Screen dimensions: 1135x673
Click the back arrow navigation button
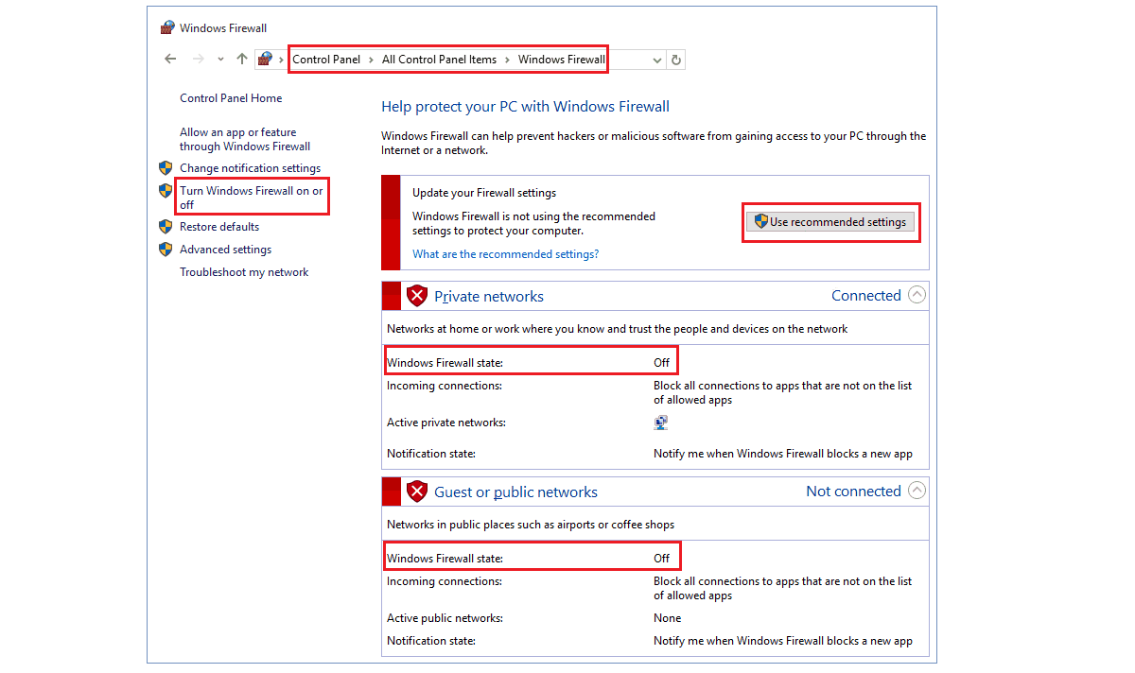[170, 59]
